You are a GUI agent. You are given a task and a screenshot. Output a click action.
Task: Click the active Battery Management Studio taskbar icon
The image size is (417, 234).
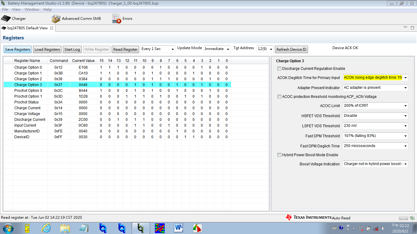(x=141, y=228)
